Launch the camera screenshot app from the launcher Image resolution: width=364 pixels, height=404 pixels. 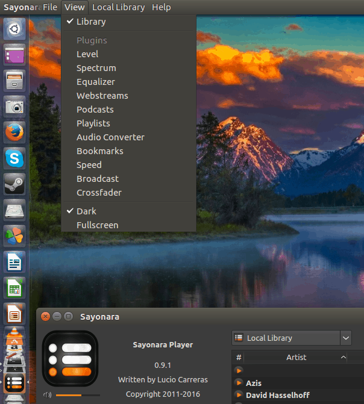coord(14,107)
